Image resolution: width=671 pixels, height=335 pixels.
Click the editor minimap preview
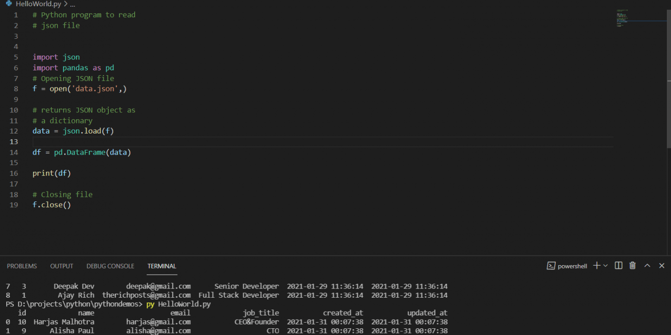[x=623, y=17]
